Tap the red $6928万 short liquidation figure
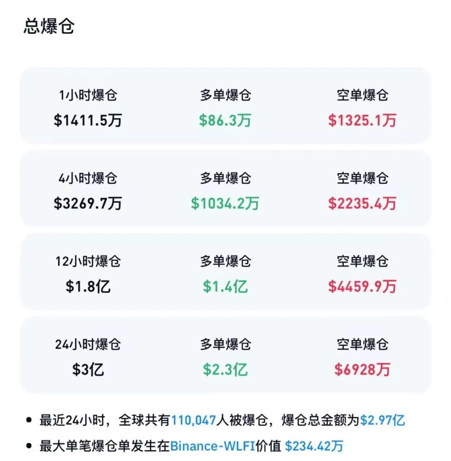The height and width of the screenshot is (461, 451). [362, 370]
